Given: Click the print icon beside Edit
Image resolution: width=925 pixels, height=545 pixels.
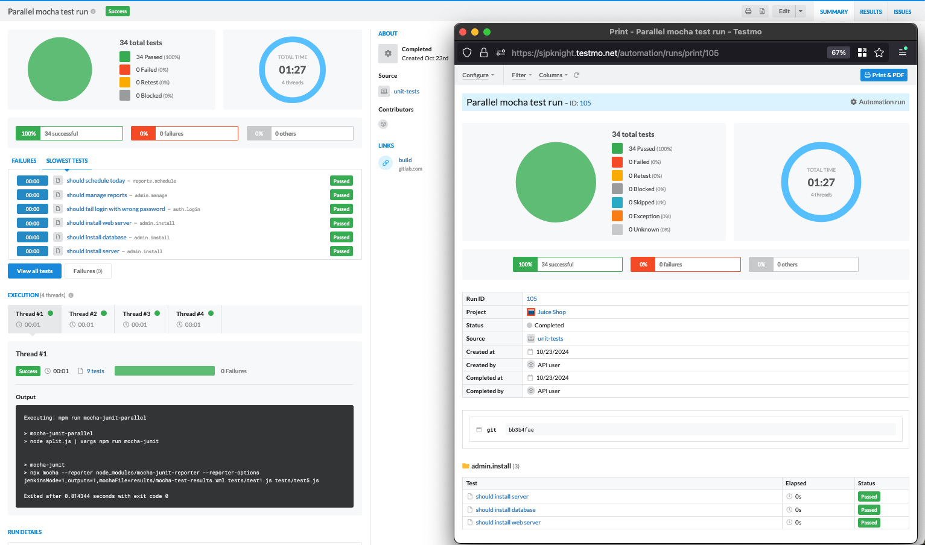Looking at the screenshot, I should [x=748, y=11].
